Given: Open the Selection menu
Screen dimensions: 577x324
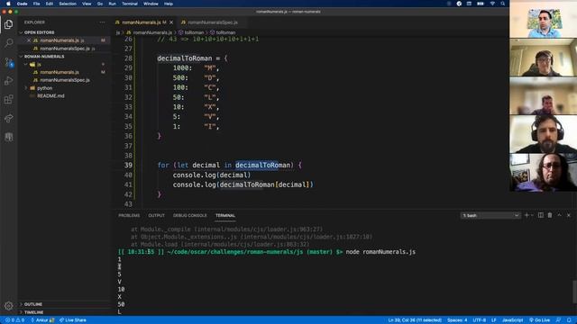Looking at the screenshot, I should coord(68,4).
